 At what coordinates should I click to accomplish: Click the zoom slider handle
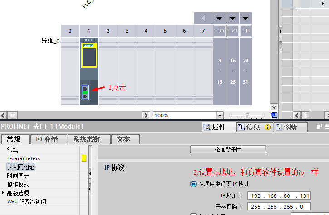(247, 115)
